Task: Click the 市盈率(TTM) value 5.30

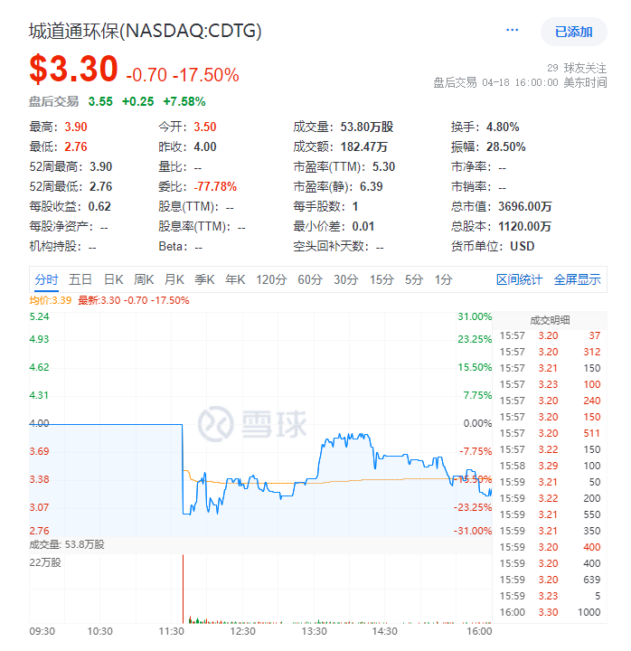Action: tap(383, 166)
